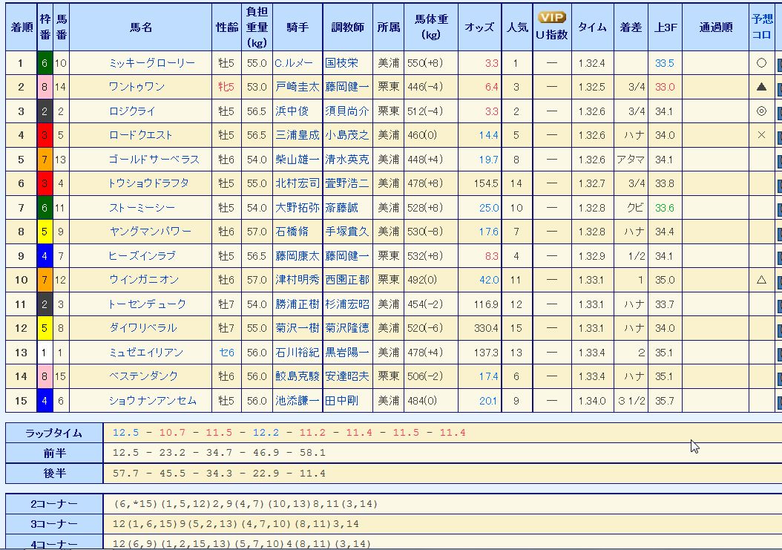The height and width of the screenshot is (550, 782).
Task: Click the ▲ prediction mark for ワントゥワン
Action: [761, 87]
